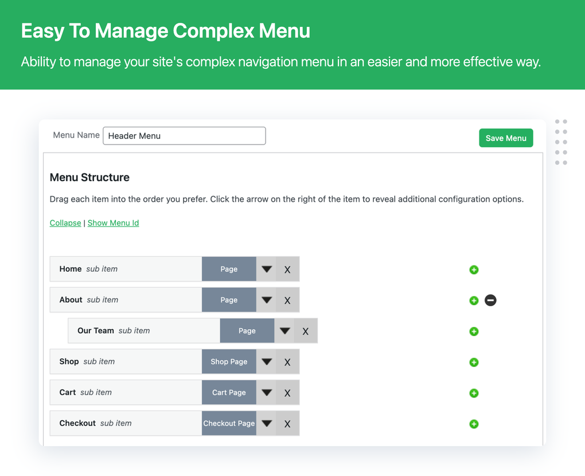Add a sub item under Shop
The height and width of the screenshot is (476, 585).
(473, 362)
